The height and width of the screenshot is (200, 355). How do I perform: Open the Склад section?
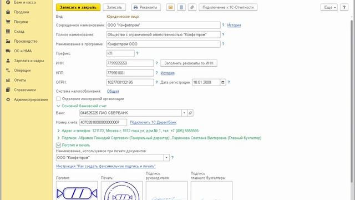(19, 32)
